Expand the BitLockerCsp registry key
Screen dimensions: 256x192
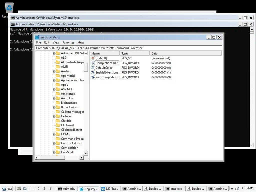click(x=54, y=107)
